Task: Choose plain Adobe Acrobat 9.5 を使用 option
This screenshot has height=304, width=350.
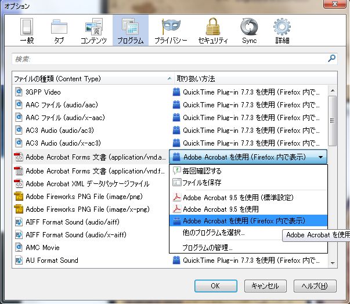Action: click(x=248, y=209)
